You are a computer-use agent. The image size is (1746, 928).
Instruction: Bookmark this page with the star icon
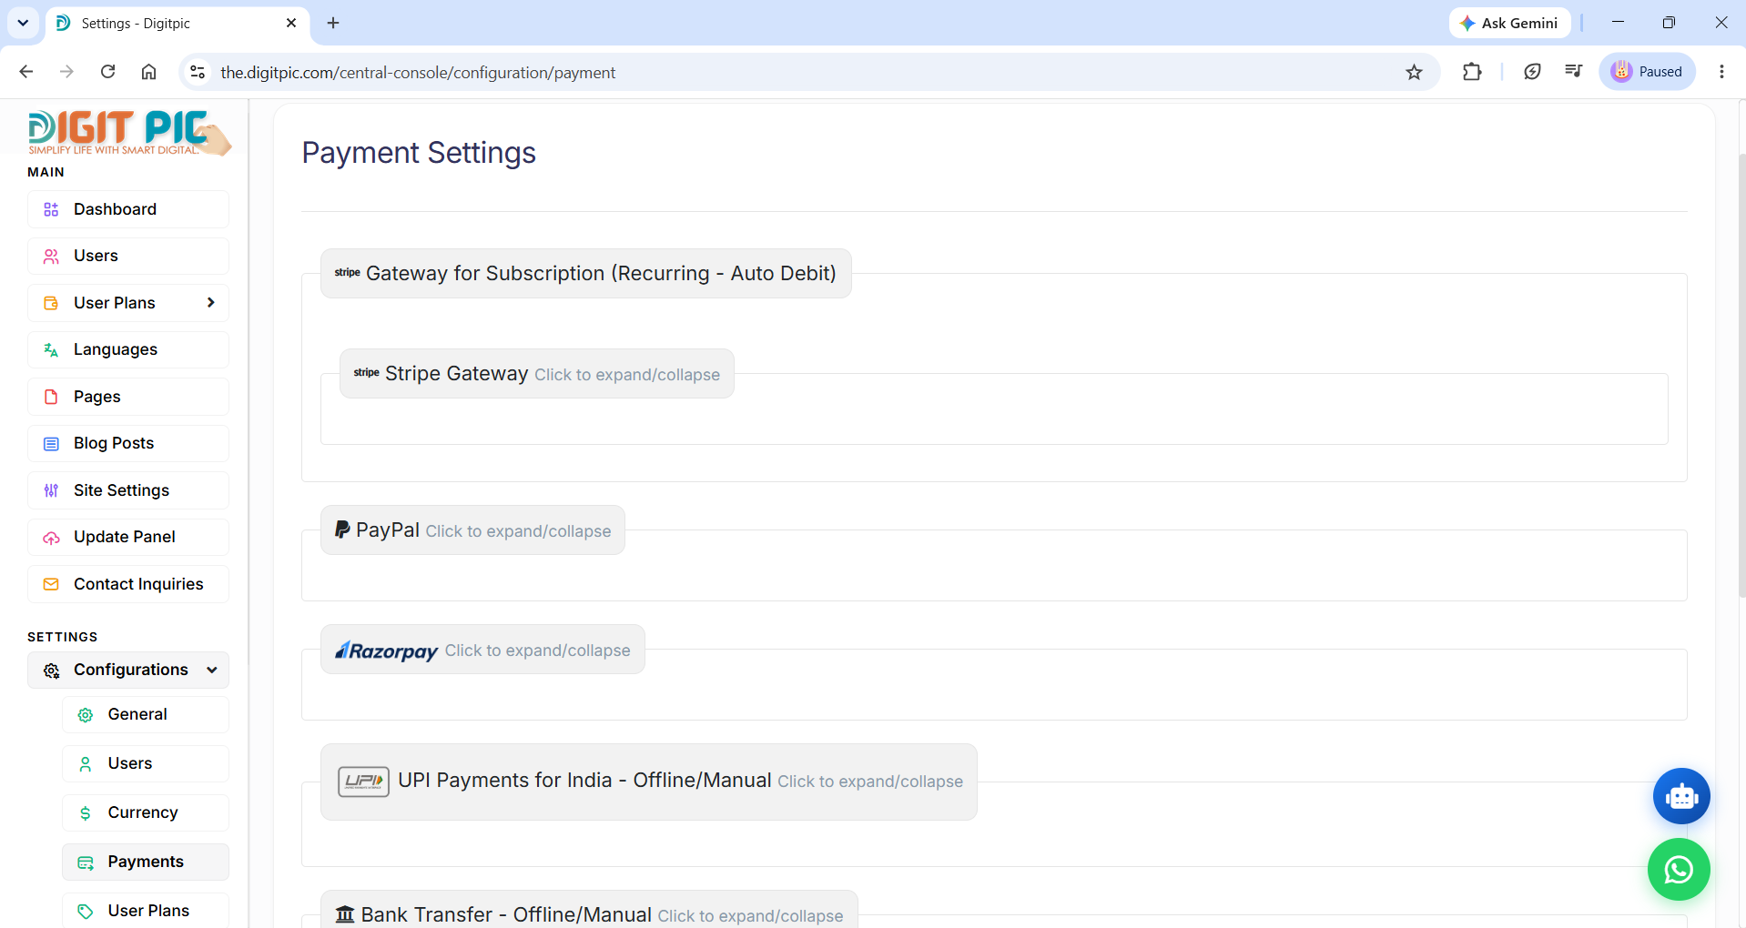pyautogui.click(x=1414, y=72)
